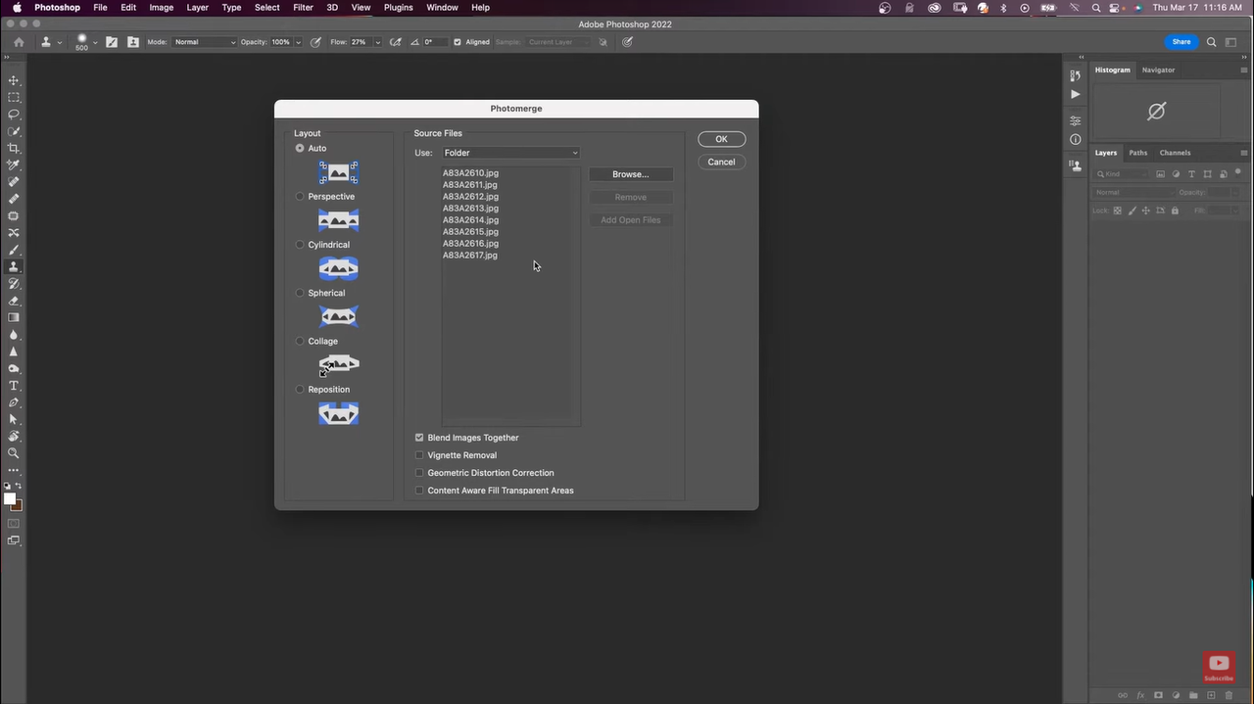Screen dimensions: 1254x704
Task: Open the blending Mode dropdown in options bar
Action: pyautogui.click(x=204, y=42)
